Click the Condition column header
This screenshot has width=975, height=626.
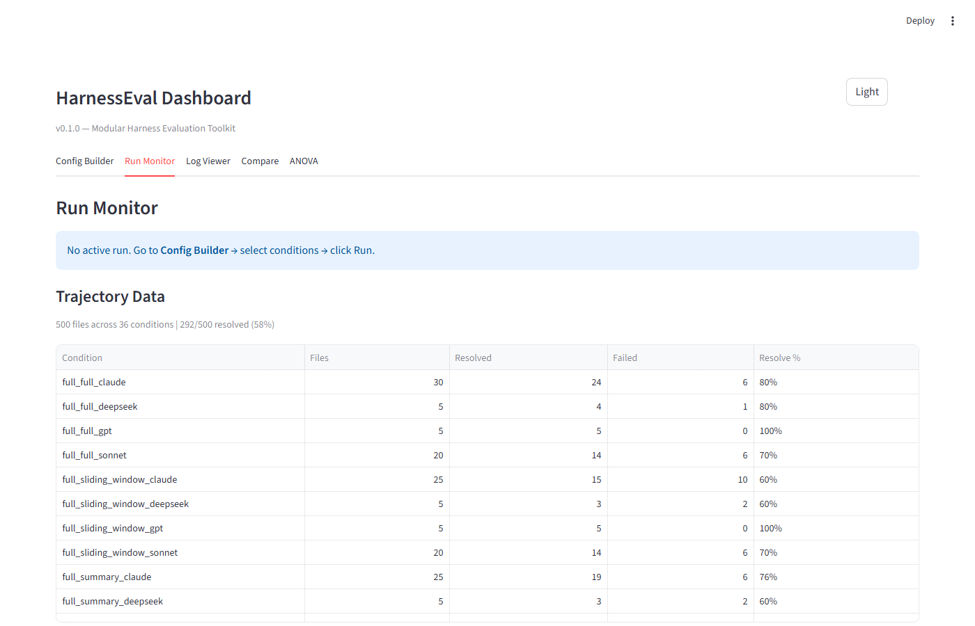tap(81, 357)
